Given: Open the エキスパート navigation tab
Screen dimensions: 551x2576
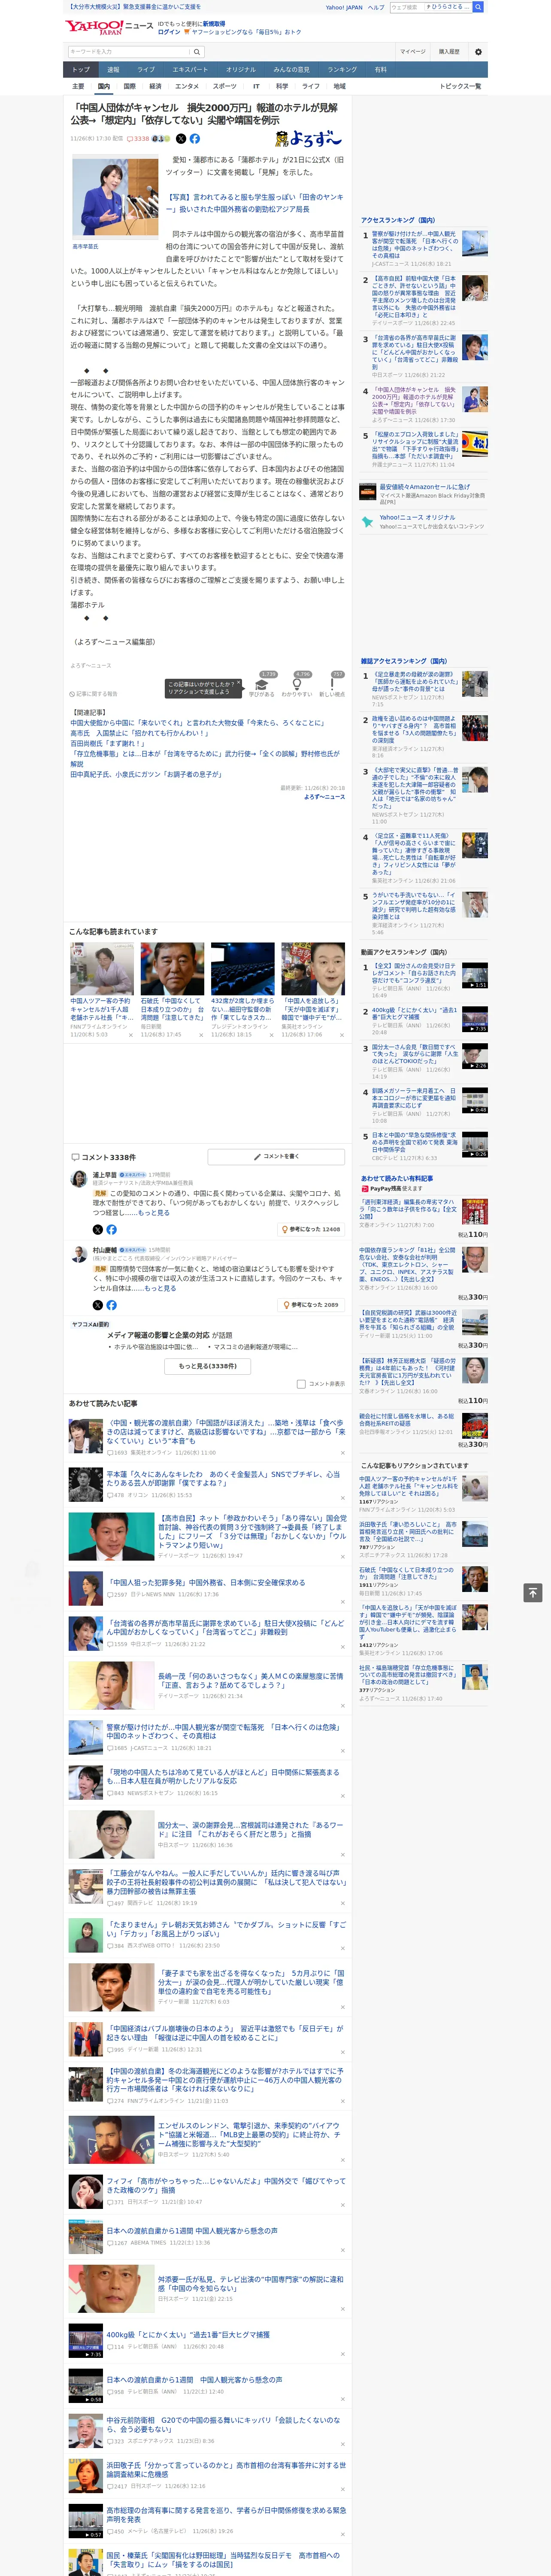Looking at the screenshot, I should pos(190,70).
